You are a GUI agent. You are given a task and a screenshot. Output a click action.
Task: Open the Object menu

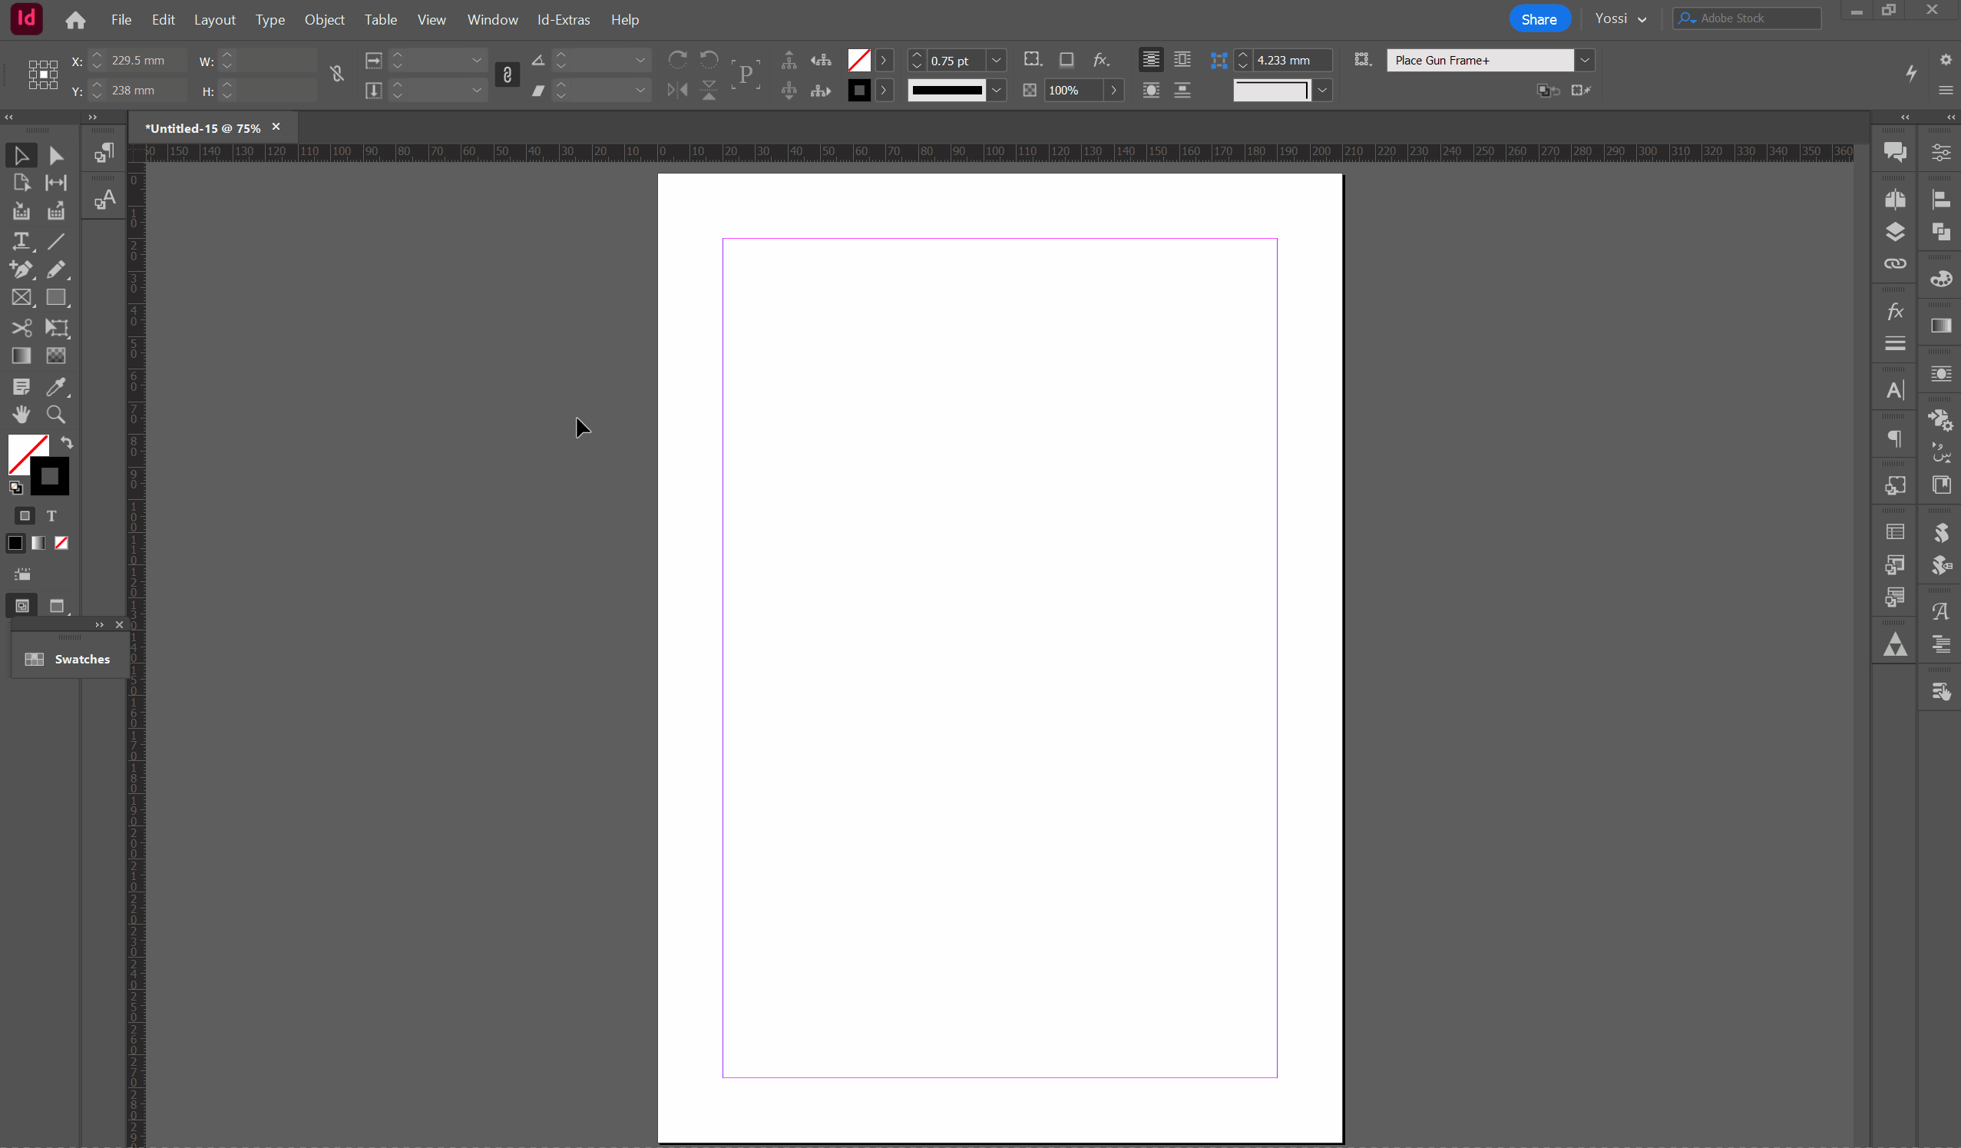click(x=324, y=19)
